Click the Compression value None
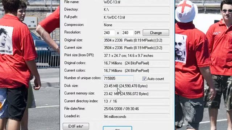 pos(136,25)
